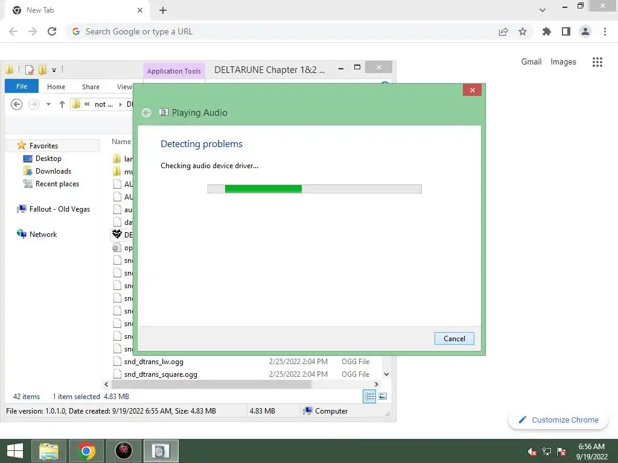Switch to Large icons view
The width and height of the screenshot is (618, 463).
coord(382,397)
